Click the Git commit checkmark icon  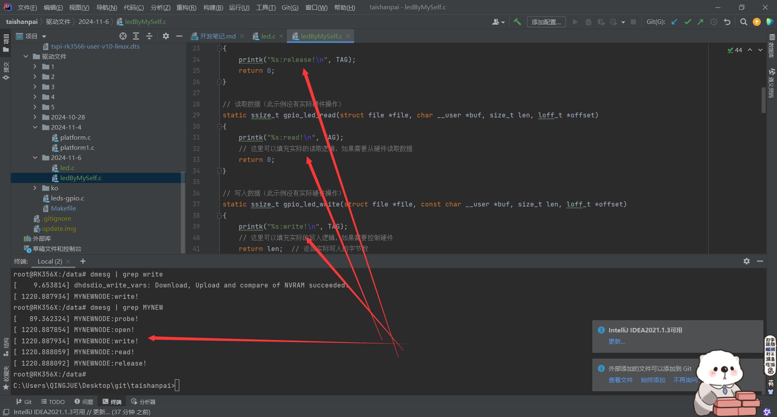pos(688,22)
